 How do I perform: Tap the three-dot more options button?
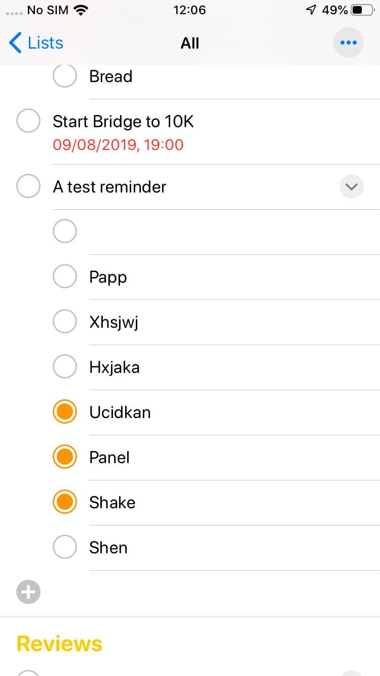[x=348, y=43]
